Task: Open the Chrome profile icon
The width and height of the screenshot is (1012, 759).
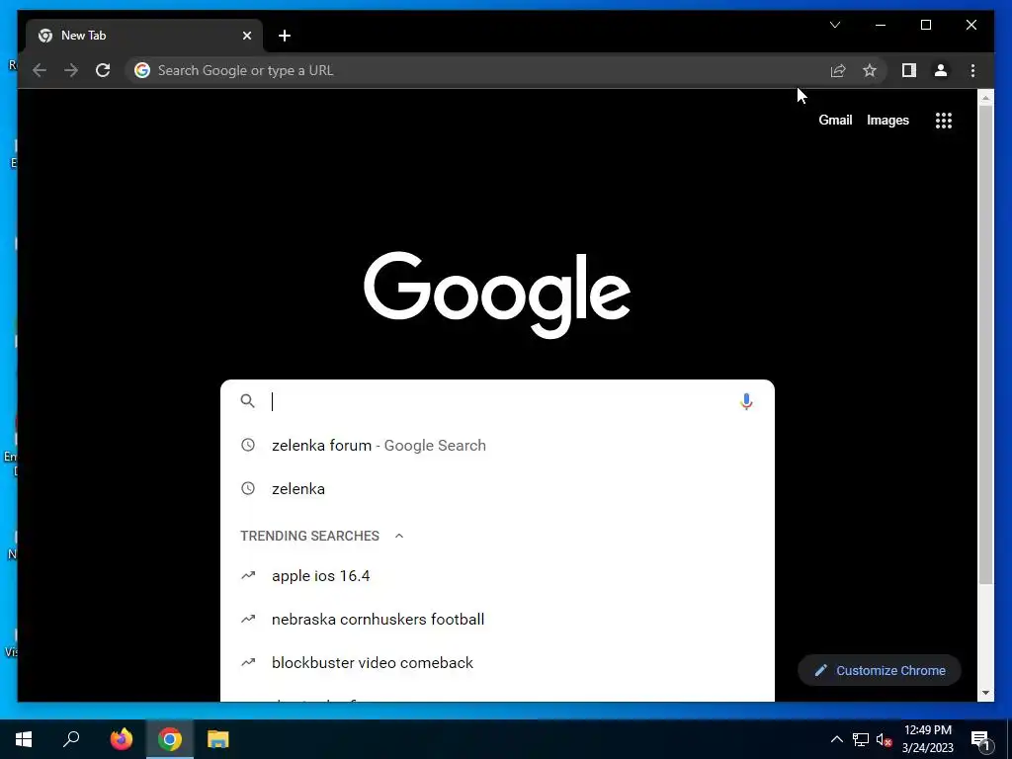Action: coord(941,70)
